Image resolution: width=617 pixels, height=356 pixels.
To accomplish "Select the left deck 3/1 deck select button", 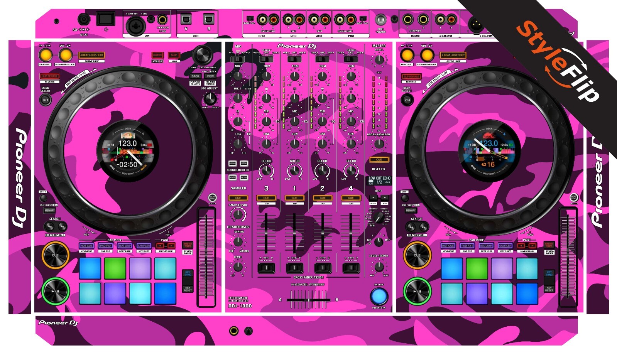I will click(46, 100).
